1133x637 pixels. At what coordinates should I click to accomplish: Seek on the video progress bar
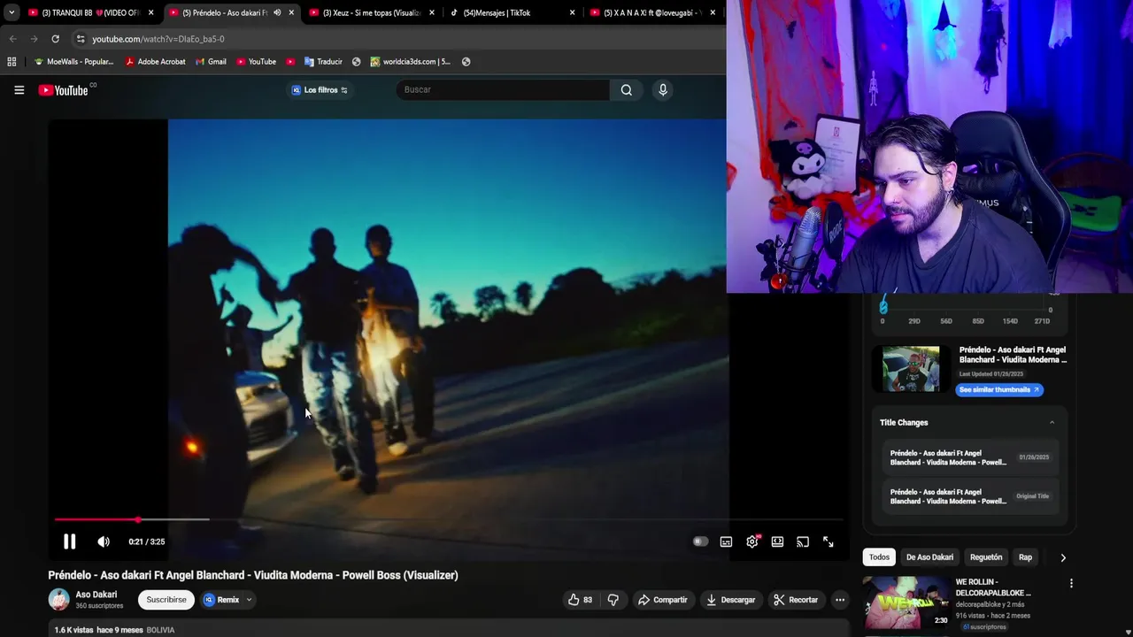pyautogui.click(x=450, y=520)
